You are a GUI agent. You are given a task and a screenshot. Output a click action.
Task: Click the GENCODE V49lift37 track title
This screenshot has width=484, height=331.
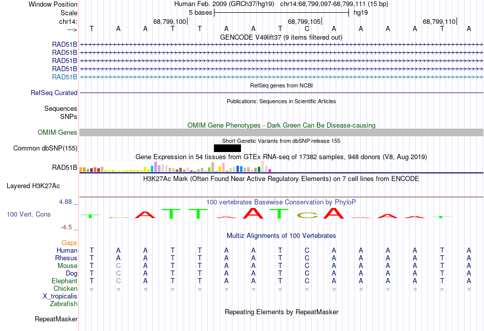click(x=281, y=38)
